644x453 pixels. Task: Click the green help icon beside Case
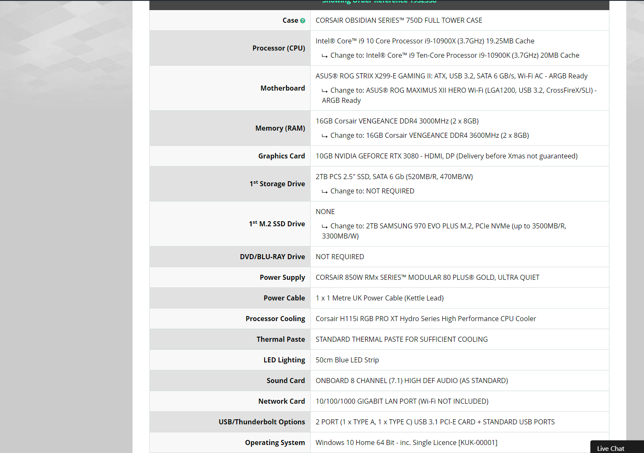pos(303,21)
